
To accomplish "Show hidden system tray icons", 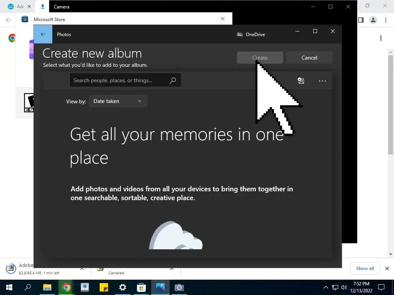I will (326, 287).
